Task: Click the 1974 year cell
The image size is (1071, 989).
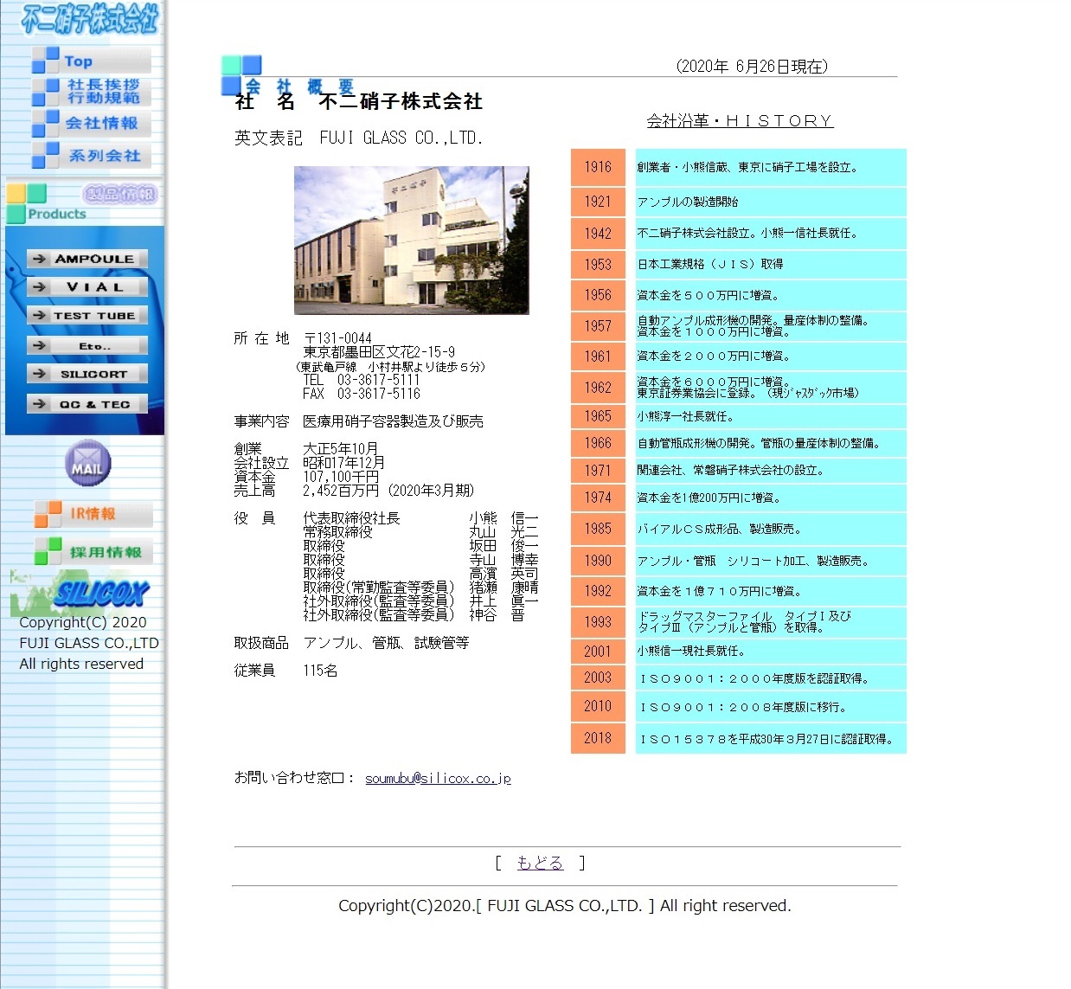Action: (598, 498)
